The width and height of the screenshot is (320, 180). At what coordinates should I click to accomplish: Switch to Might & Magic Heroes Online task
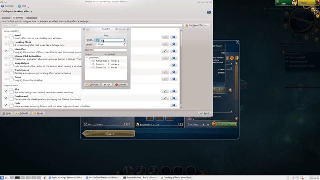coord(65,178)
